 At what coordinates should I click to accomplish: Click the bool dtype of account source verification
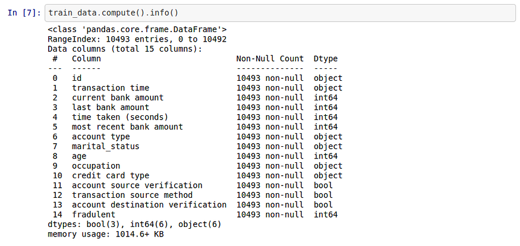pos(323,185)
